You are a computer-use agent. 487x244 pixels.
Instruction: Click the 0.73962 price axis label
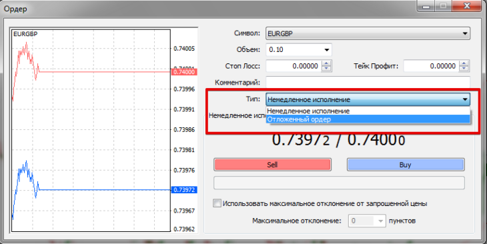pos(184,229)
